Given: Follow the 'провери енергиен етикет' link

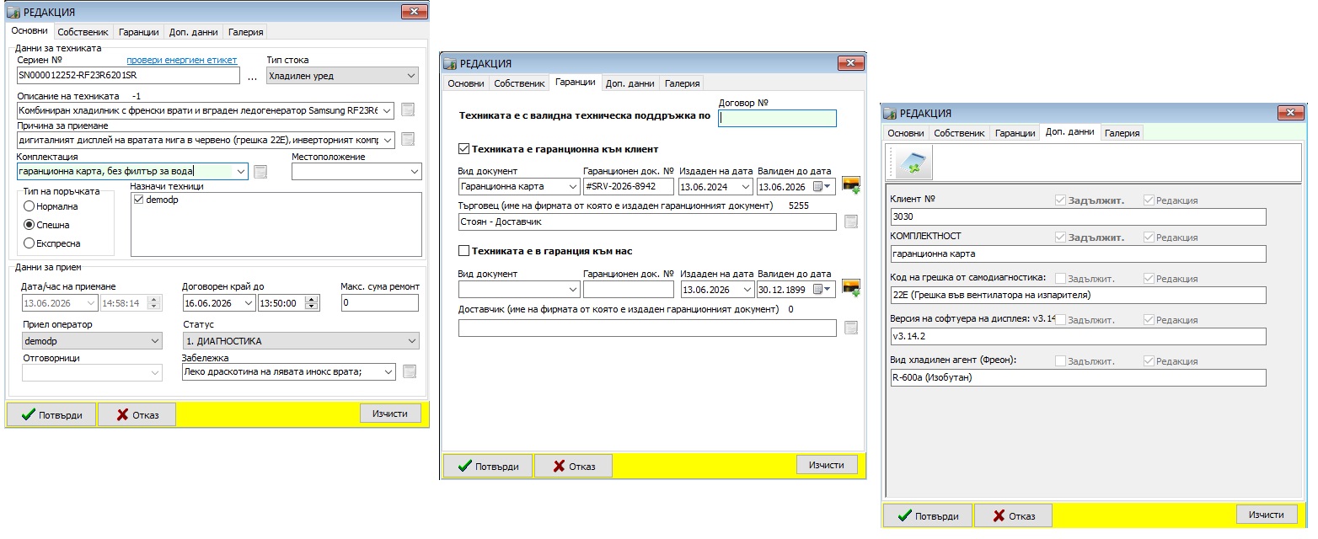Looking at the screenshot, I should (x=182, y=60).
